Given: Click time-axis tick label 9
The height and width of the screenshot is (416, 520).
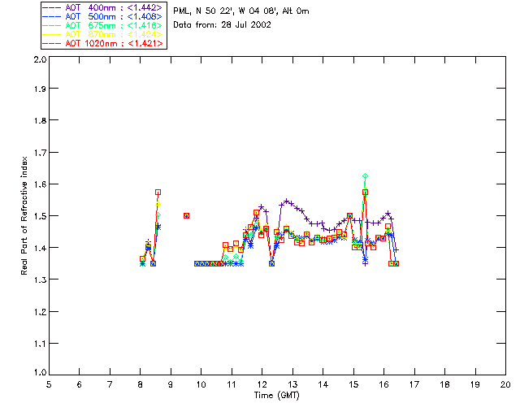Looking at the screenshot, I should [x=171, y=384].
